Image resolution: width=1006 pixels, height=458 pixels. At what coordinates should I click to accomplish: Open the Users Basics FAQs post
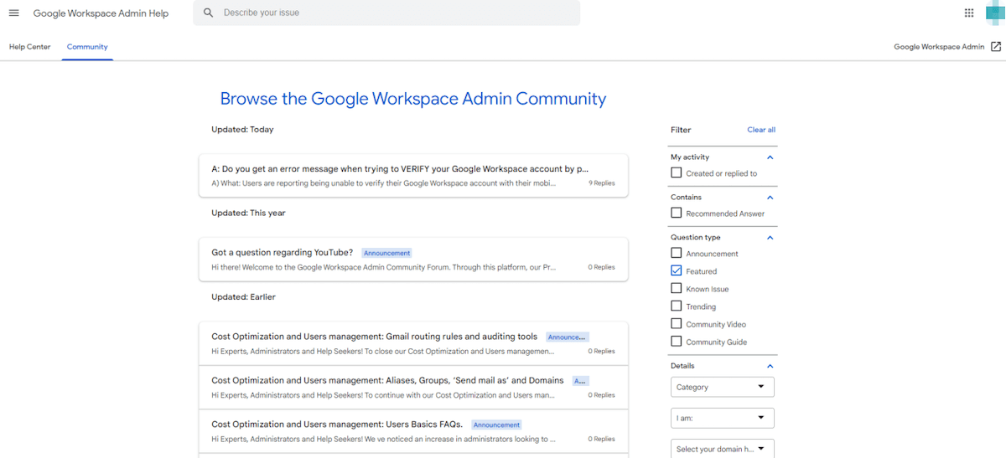[x=412, y=431]
